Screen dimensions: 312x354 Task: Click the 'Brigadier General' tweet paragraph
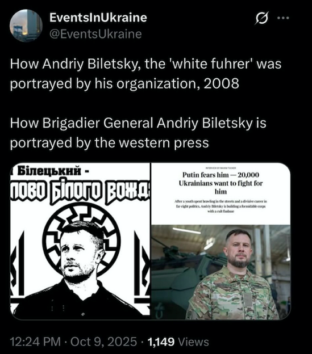click(138, 133)
